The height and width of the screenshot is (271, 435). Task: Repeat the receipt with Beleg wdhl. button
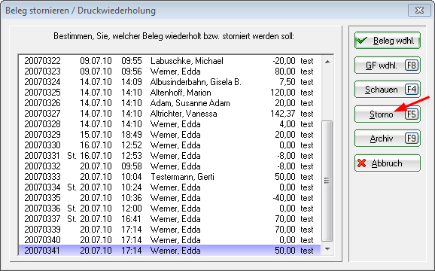click(x=388, y=41)
